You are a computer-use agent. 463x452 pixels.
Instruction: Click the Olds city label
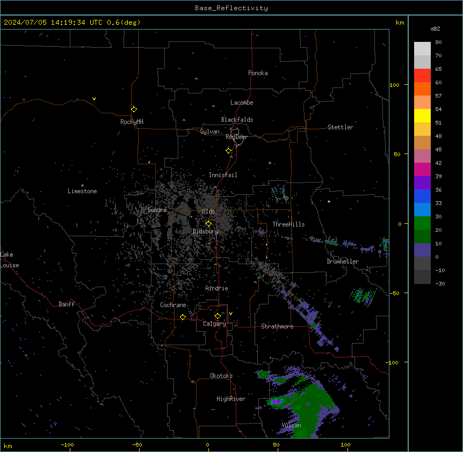(x=208, y=212)
